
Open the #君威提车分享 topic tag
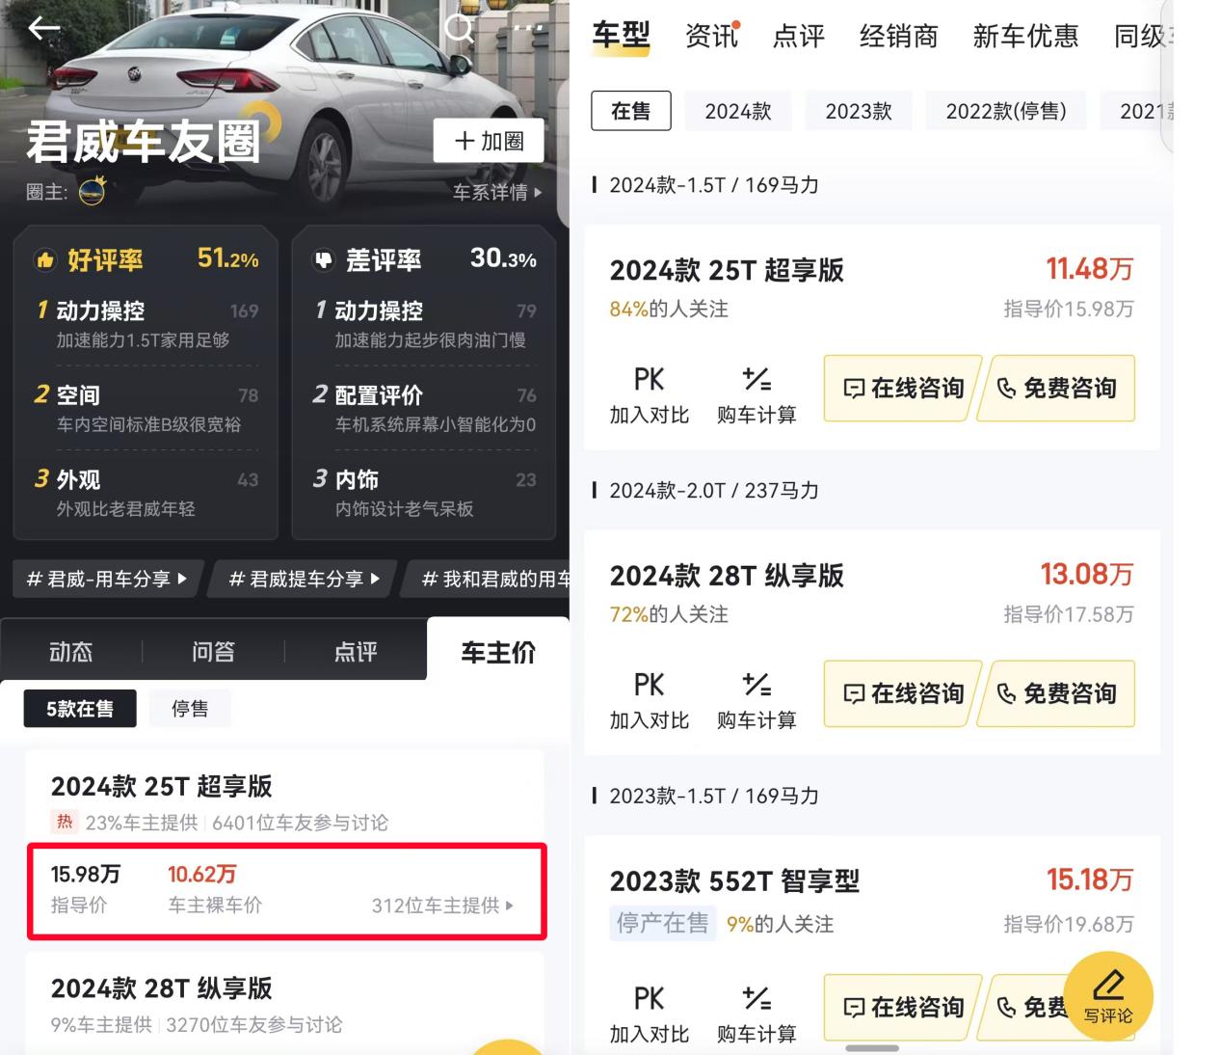tap(304, 579)
